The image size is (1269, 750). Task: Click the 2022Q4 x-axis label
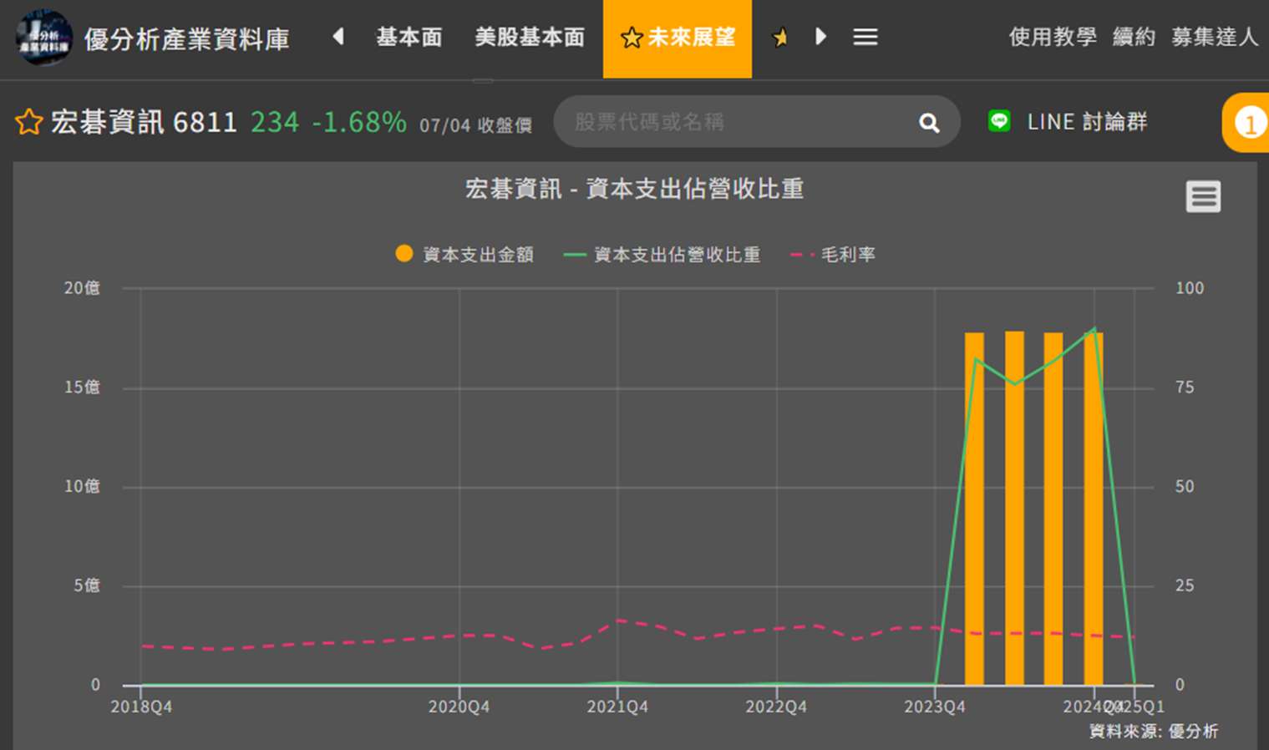click(776, 707)
